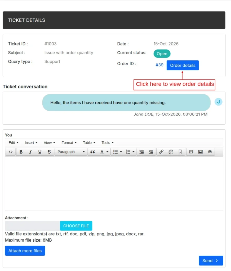This screenshot has width=231, height=271.
Task: Click the Open status badge
Action: (162, 54)
